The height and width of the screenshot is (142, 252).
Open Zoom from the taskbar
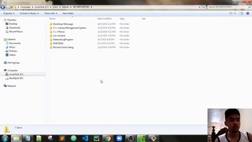(119, 138)
